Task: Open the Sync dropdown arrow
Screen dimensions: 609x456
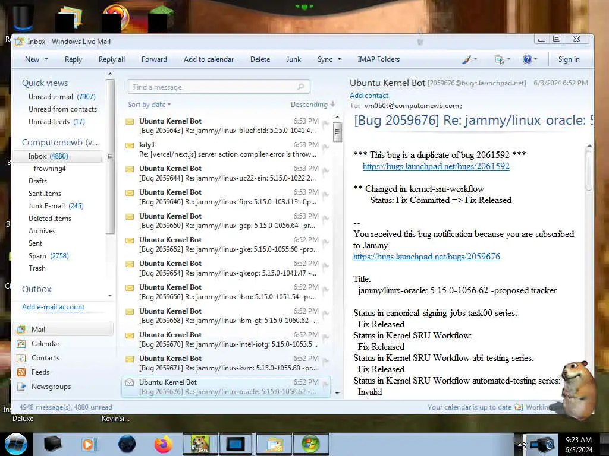Action: [339, 59]
